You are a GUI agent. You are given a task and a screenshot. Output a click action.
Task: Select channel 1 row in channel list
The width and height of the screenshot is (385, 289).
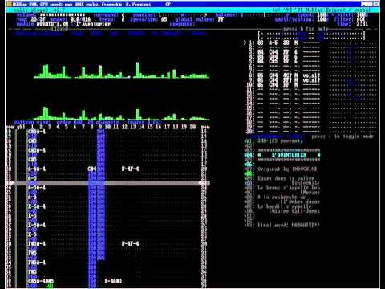coord(282,43)
